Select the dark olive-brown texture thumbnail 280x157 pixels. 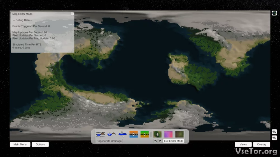179,134
